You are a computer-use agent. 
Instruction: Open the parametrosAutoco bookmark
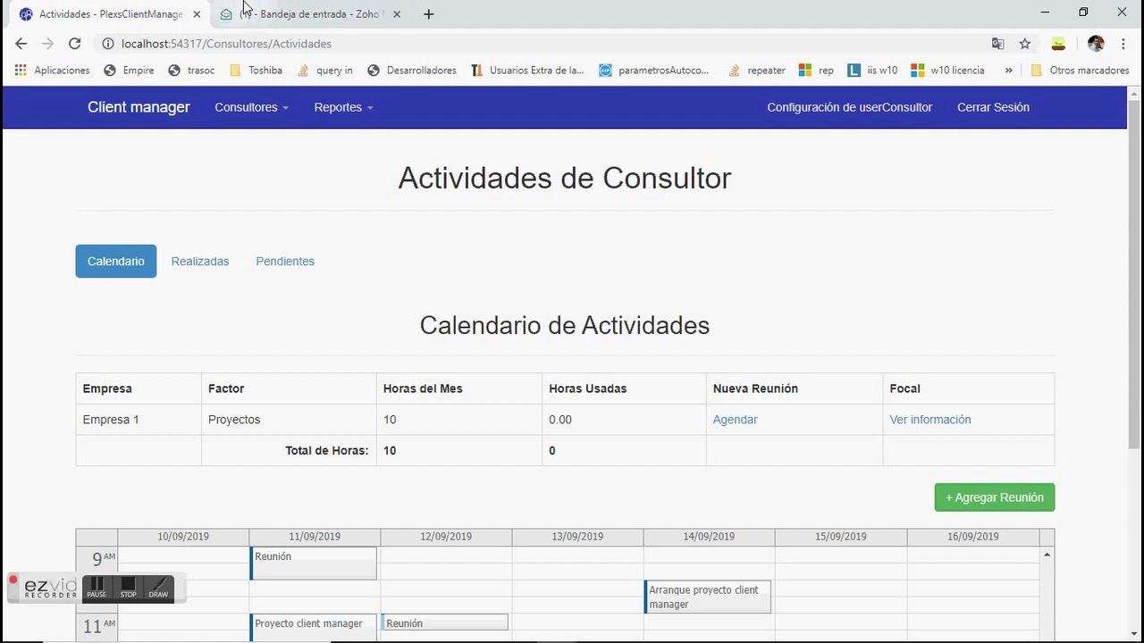coord(654,71)
